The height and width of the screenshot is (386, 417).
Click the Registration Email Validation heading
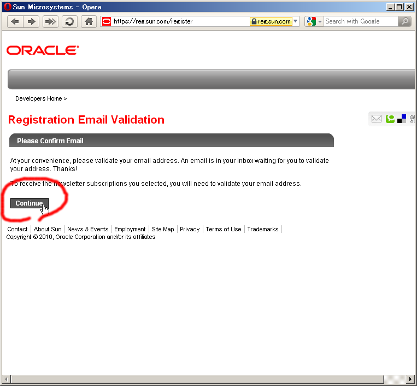pos(86,120)
